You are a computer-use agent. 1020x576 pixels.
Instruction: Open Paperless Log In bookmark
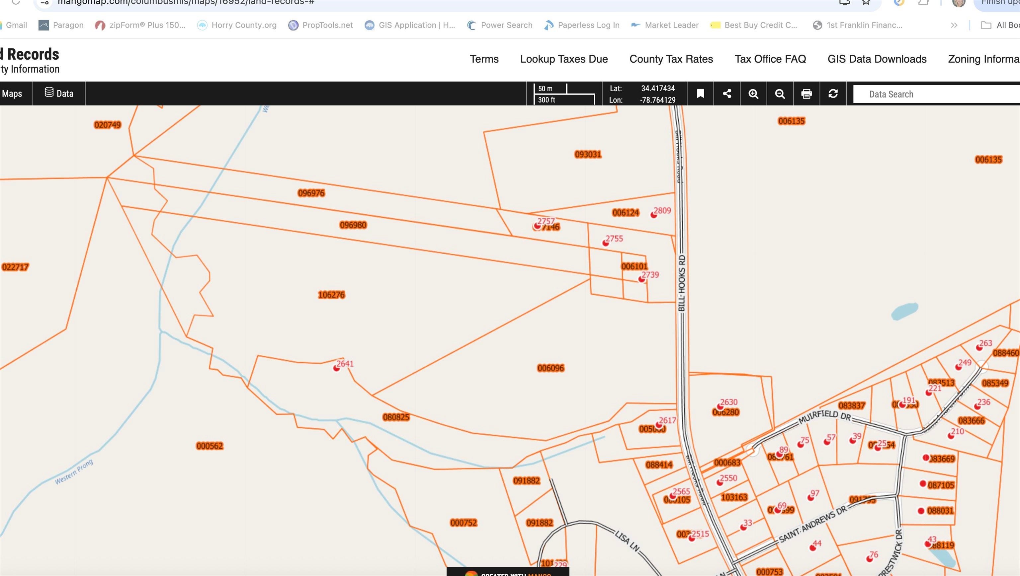582,25
